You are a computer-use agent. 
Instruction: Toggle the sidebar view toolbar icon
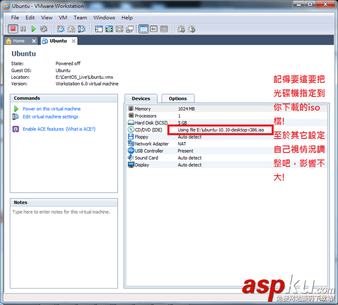99,29
